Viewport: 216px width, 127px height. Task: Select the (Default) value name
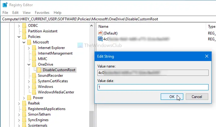[110, 33]
